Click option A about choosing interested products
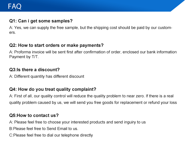Image resolution: width=189 pixels, height=145 pixels. pyautogui.click(x=77, y=122)
